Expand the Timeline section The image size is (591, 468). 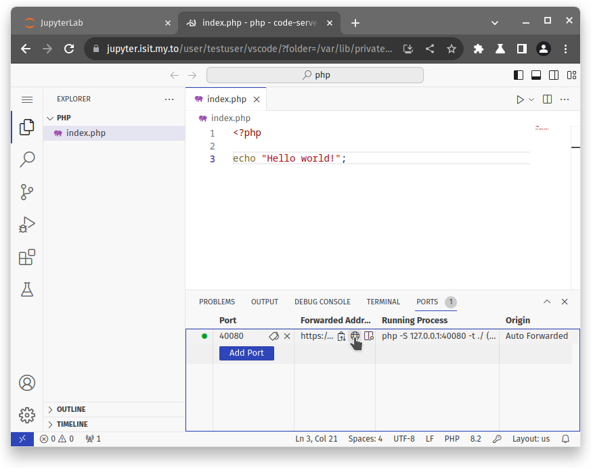pyautogui.click(x=72, y=424)
